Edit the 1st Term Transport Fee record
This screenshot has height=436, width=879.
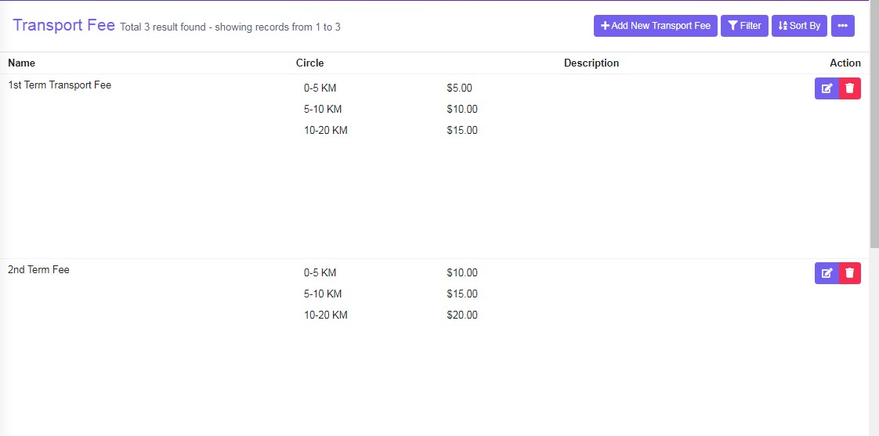pyautogui.click(x=827, y=88)
